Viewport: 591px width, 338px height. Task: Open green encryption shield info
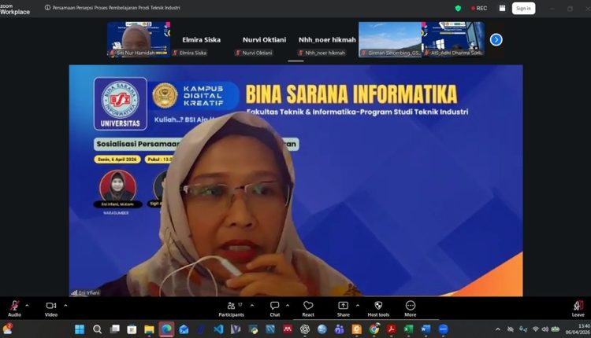[458, 9]
